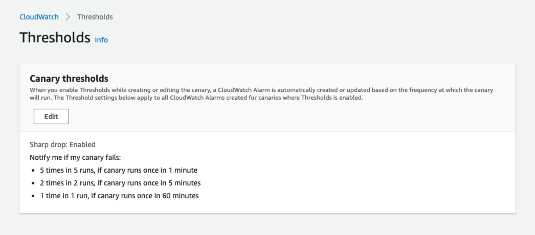535x235 pixels.
Task: Click "Notify me if my canary fails" text
Action: click(75, 157)
